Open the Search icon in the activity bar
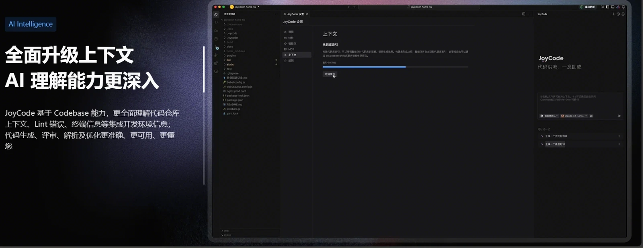 click(x=216, y=23)
